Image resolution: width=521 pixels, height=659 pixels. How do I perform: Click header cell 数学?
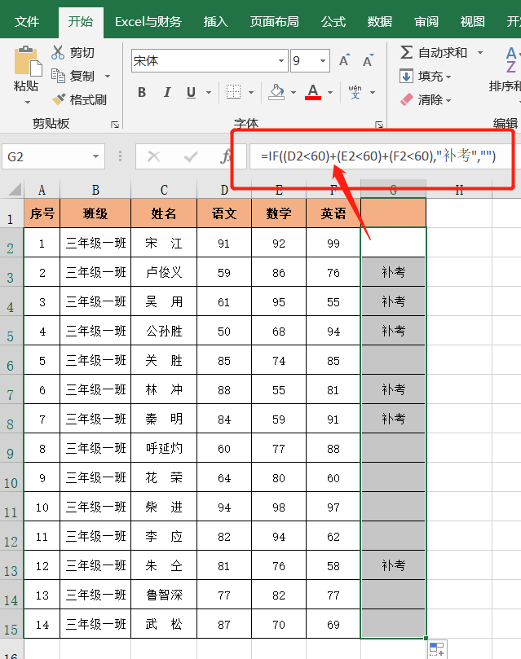[279, 213]
